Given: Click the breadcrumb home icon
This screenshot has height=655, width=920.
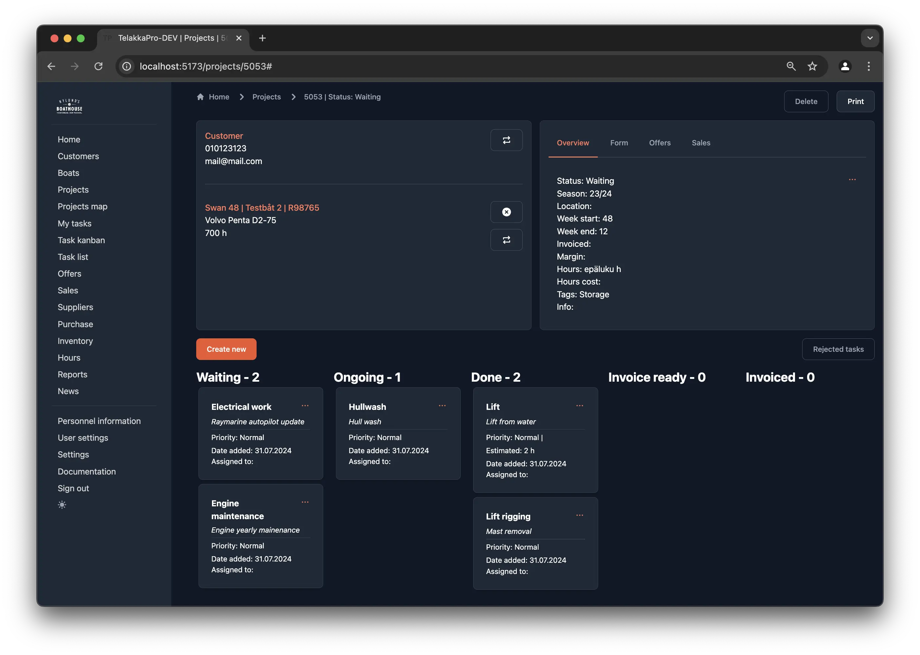Looking at the screenshot, I should (x=200, y=97).
